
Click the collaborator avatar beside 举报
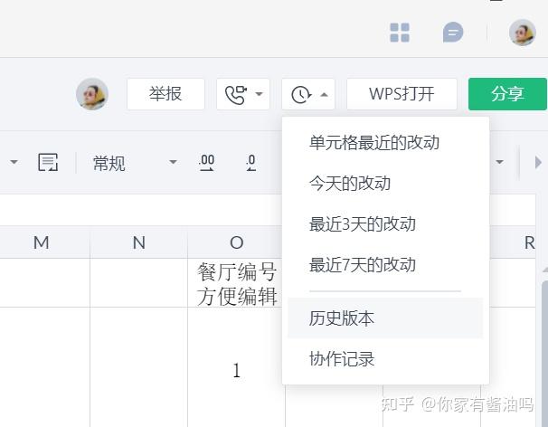pyautogui.click(x=92, y=94)
